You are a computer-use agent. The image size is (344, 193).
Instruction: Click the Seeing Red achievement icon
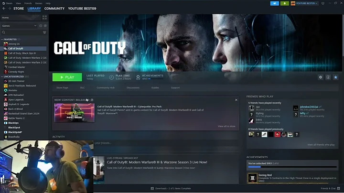[252, 178]
